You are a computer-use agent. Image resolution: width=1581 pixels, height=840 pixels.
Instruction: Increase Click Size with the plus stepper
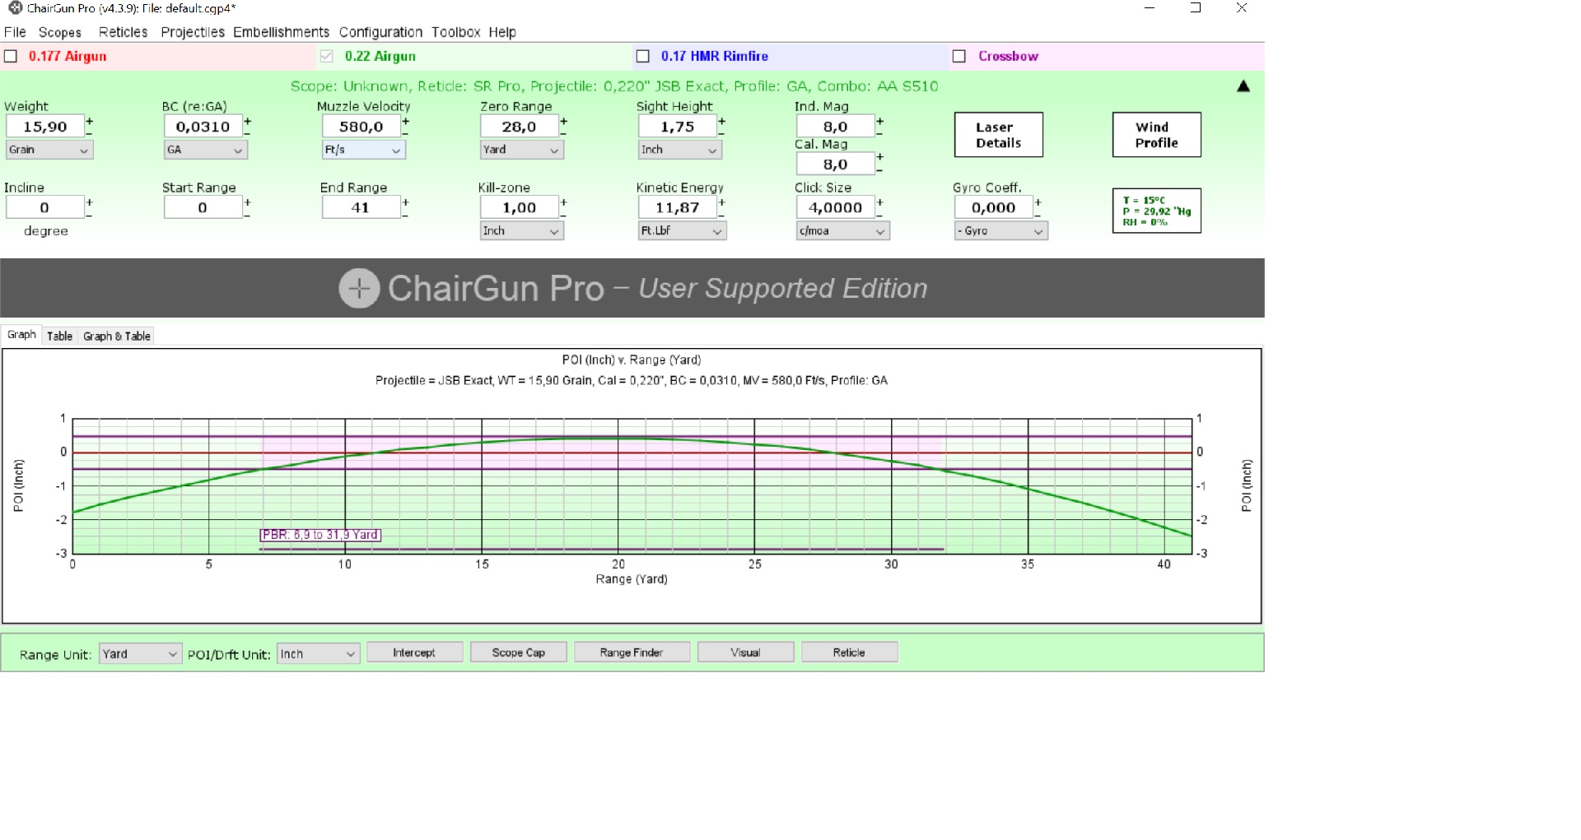click(879, 202)
